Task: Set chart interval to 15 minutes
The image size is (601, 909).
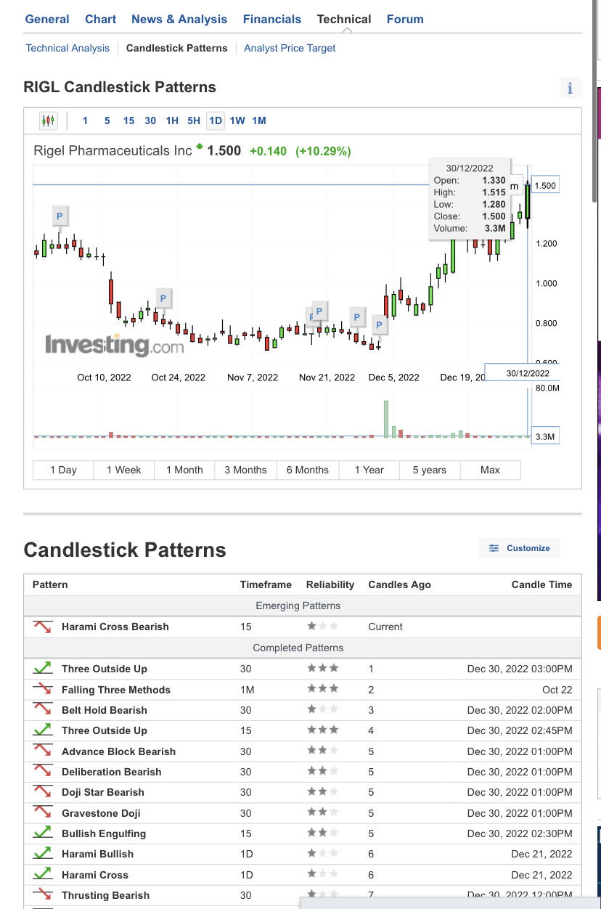Action: pos(128,121)
